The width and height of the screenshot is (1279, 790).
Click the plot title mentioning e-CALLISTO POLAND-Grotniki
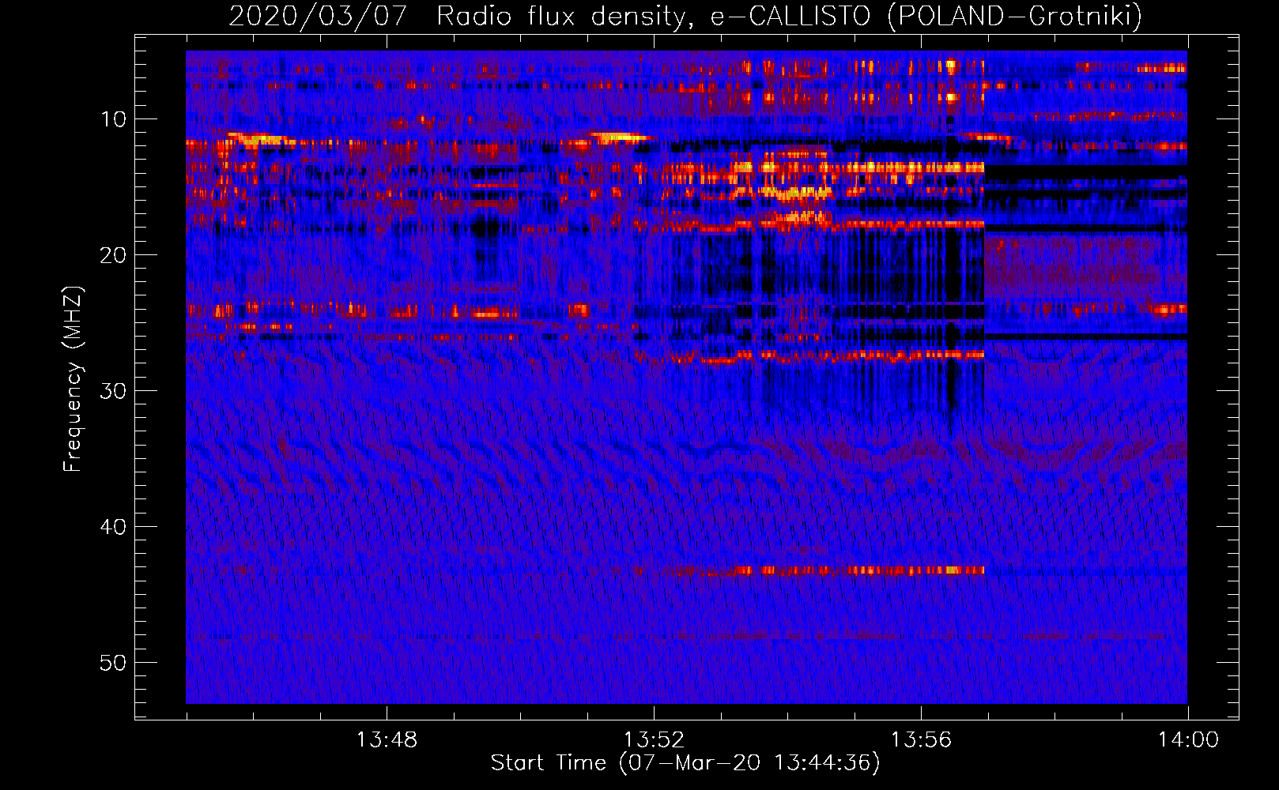[685, 16]
